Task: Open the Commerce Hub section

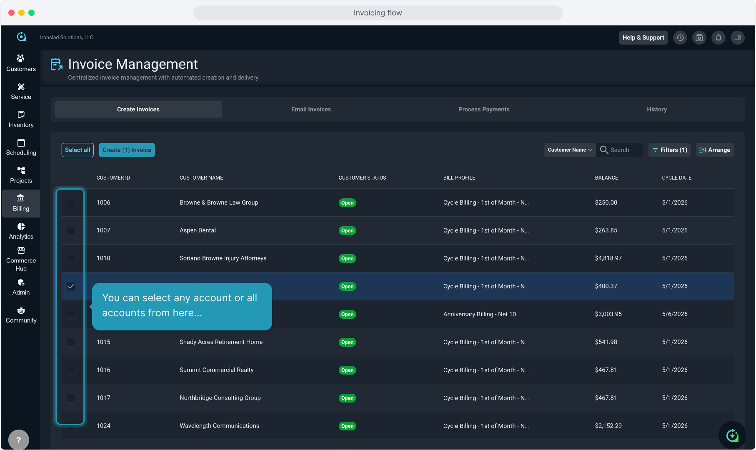Action: [x=21, y=259]
